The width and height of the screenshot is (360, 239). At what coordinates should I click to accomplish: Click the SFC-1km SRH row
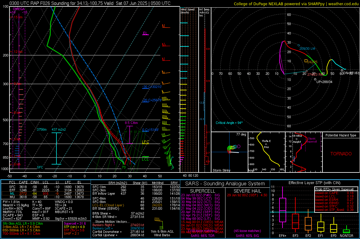coord(136,187)
